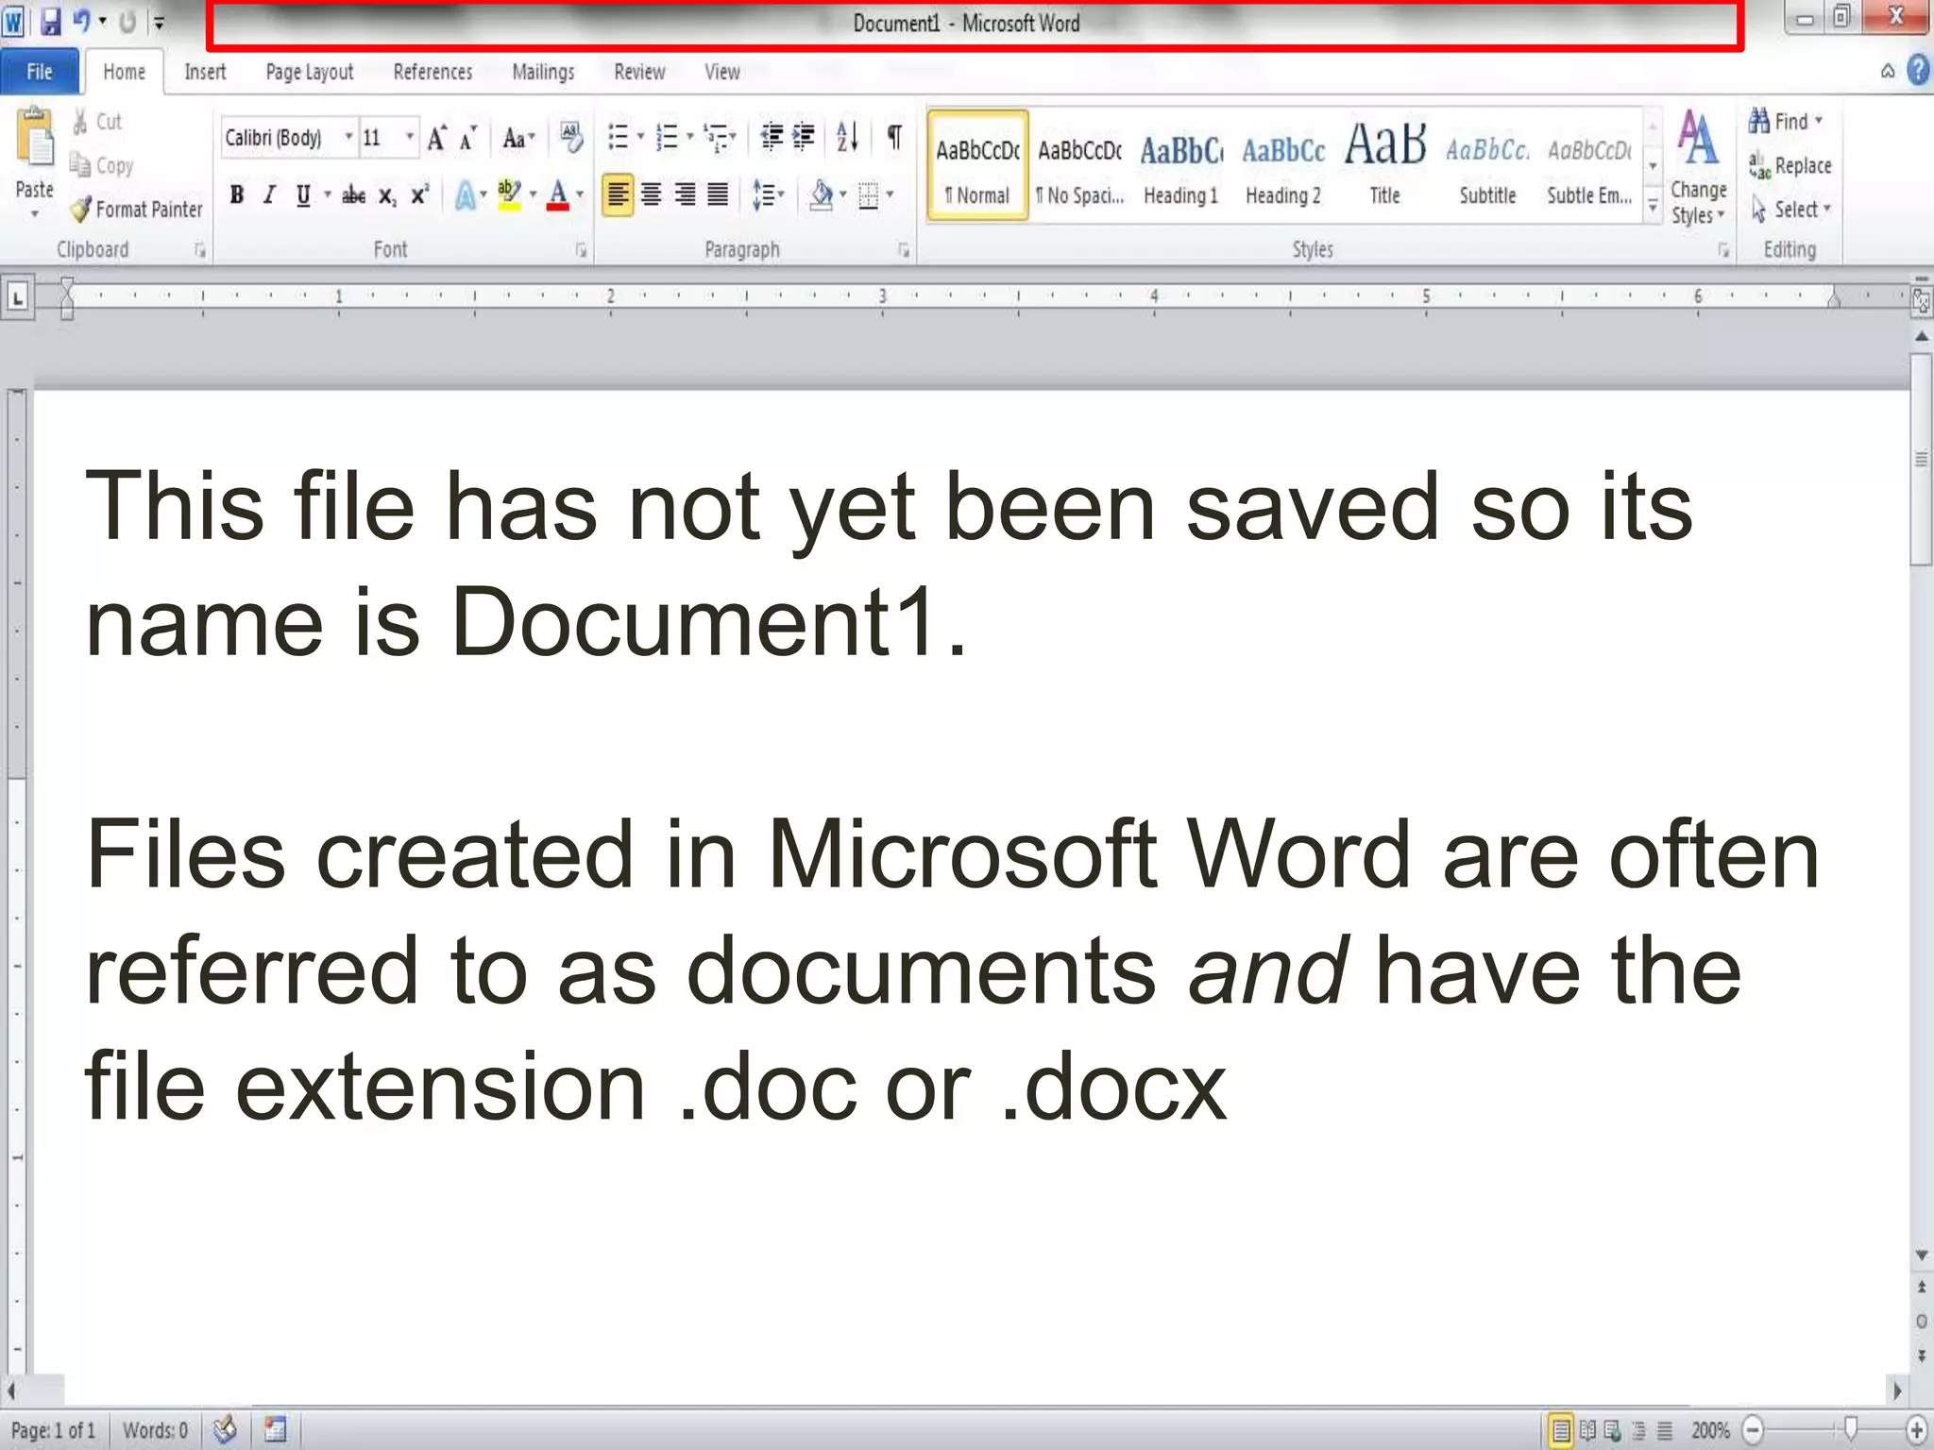Open the font size 11 dropdown

coord(410,138)
